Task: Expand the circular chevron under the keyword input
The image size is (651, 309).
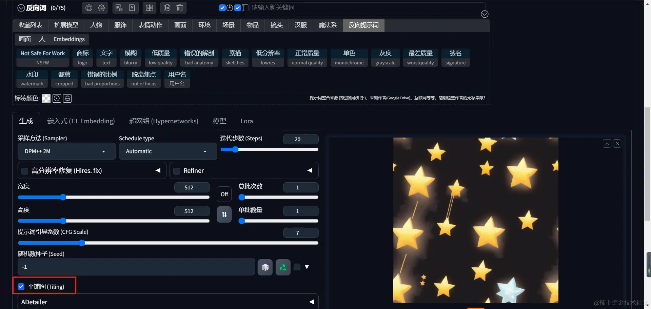Action: (485, 14)
